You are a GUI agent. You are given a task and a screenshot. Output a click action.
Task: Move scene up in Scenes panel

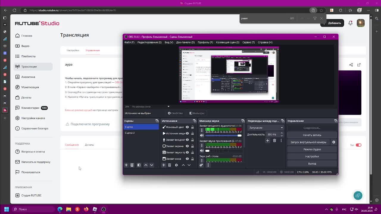[146, 165]
